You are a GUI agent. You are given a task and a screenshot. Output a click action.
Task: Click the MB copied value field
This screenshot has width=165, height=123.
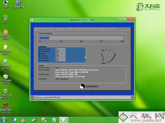60,54
